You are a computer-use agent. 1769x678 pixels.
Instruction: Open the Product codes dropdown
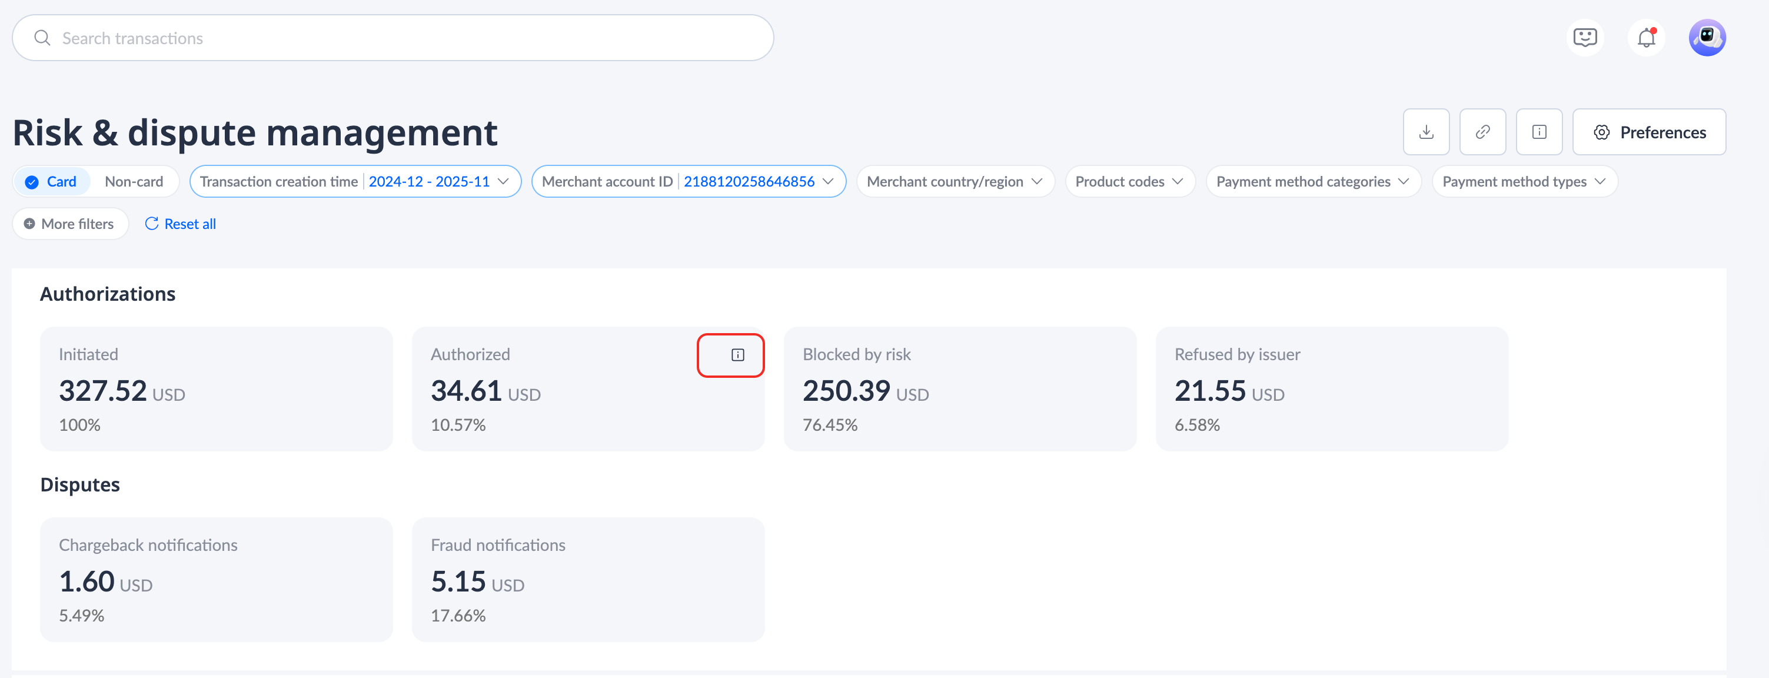[1129, 181]
